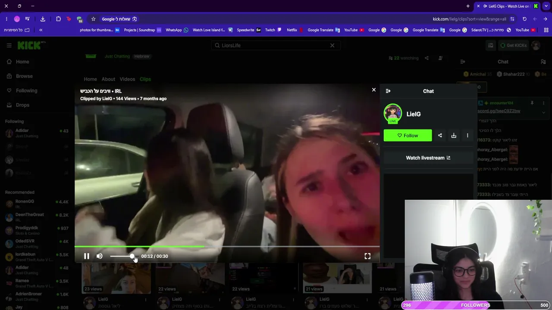Clear the LiorsLife search text

pos(332,45)
